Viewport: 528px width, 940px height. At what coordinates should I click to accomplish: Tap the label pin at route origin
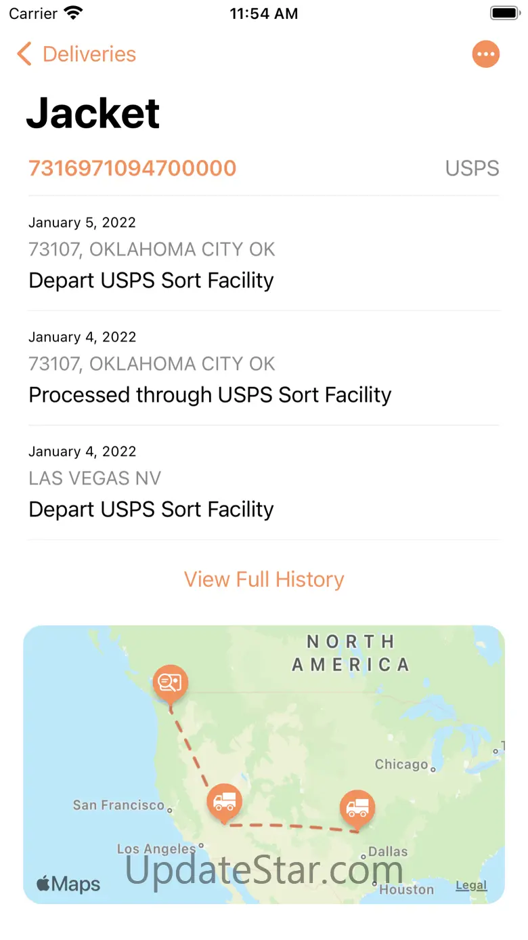click(x=170, y=681)
